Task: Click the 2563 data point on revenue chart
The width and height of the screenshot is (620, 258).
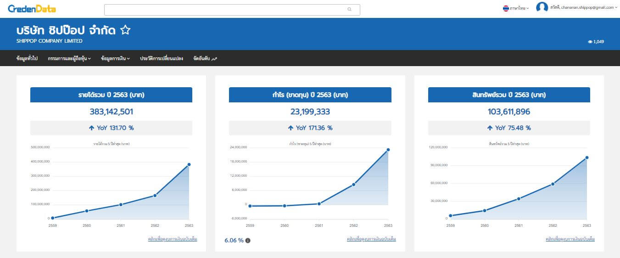Action: (x=189, y=164)
